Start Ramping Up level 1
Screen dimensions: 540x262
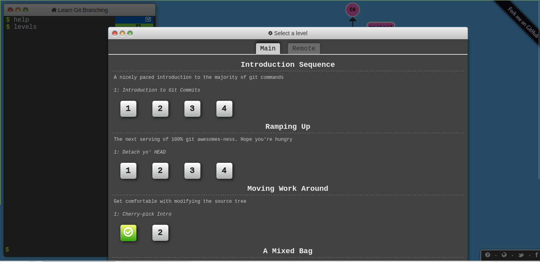coord(128,170)
